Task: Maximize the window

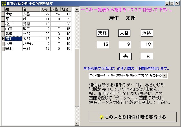Action: pyautogui.click(x=172, y=3)
